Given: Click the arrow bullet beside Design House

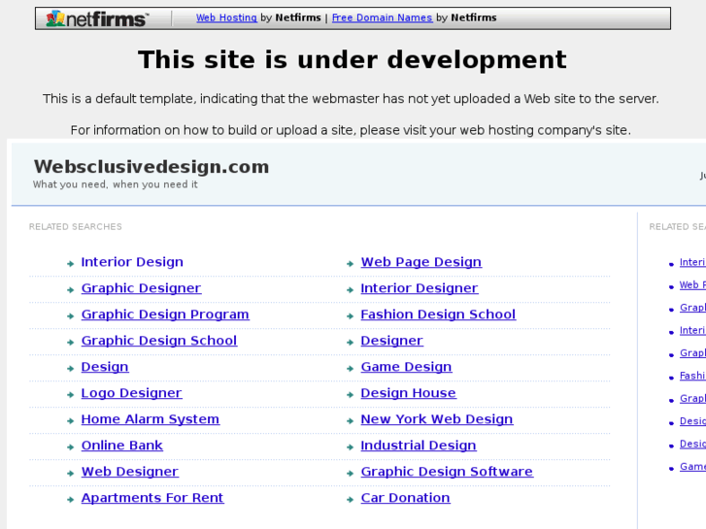Looking at the screenshot, I should [351, 395].
